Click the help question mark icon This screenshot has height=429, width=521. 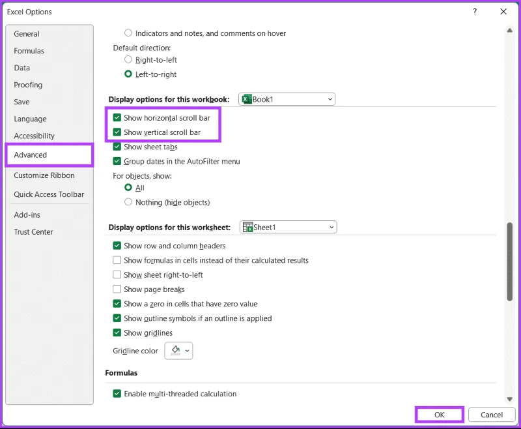(x=475, y=12)
